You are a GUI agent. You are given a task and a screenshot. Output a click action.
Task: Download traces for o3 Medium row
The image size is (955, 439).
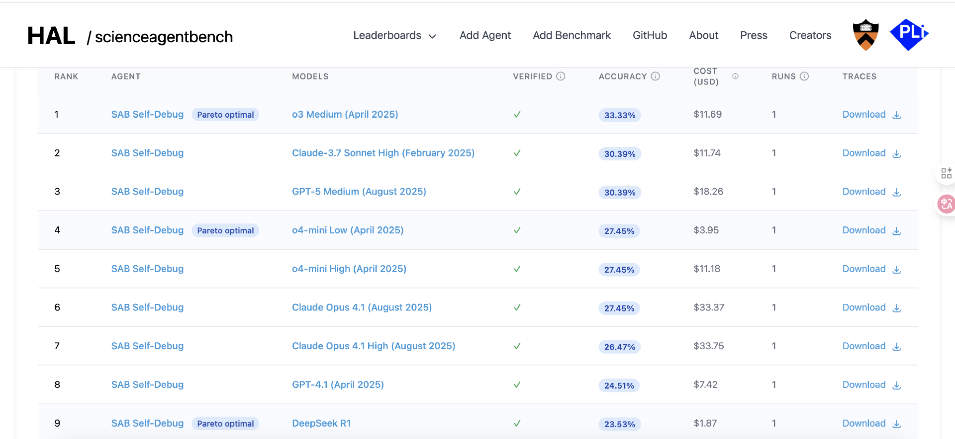pyautogui.click(x=871, y=115)
